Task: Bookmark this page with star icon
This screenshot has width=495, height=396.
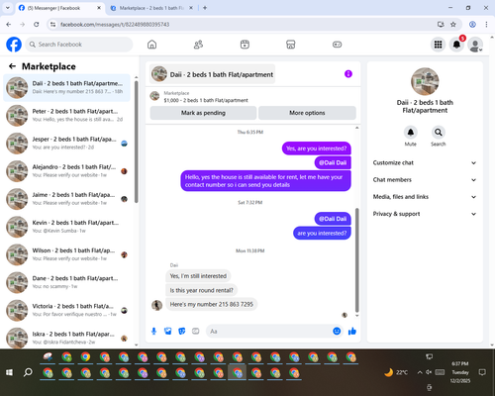Action: (x=453, y=25)
